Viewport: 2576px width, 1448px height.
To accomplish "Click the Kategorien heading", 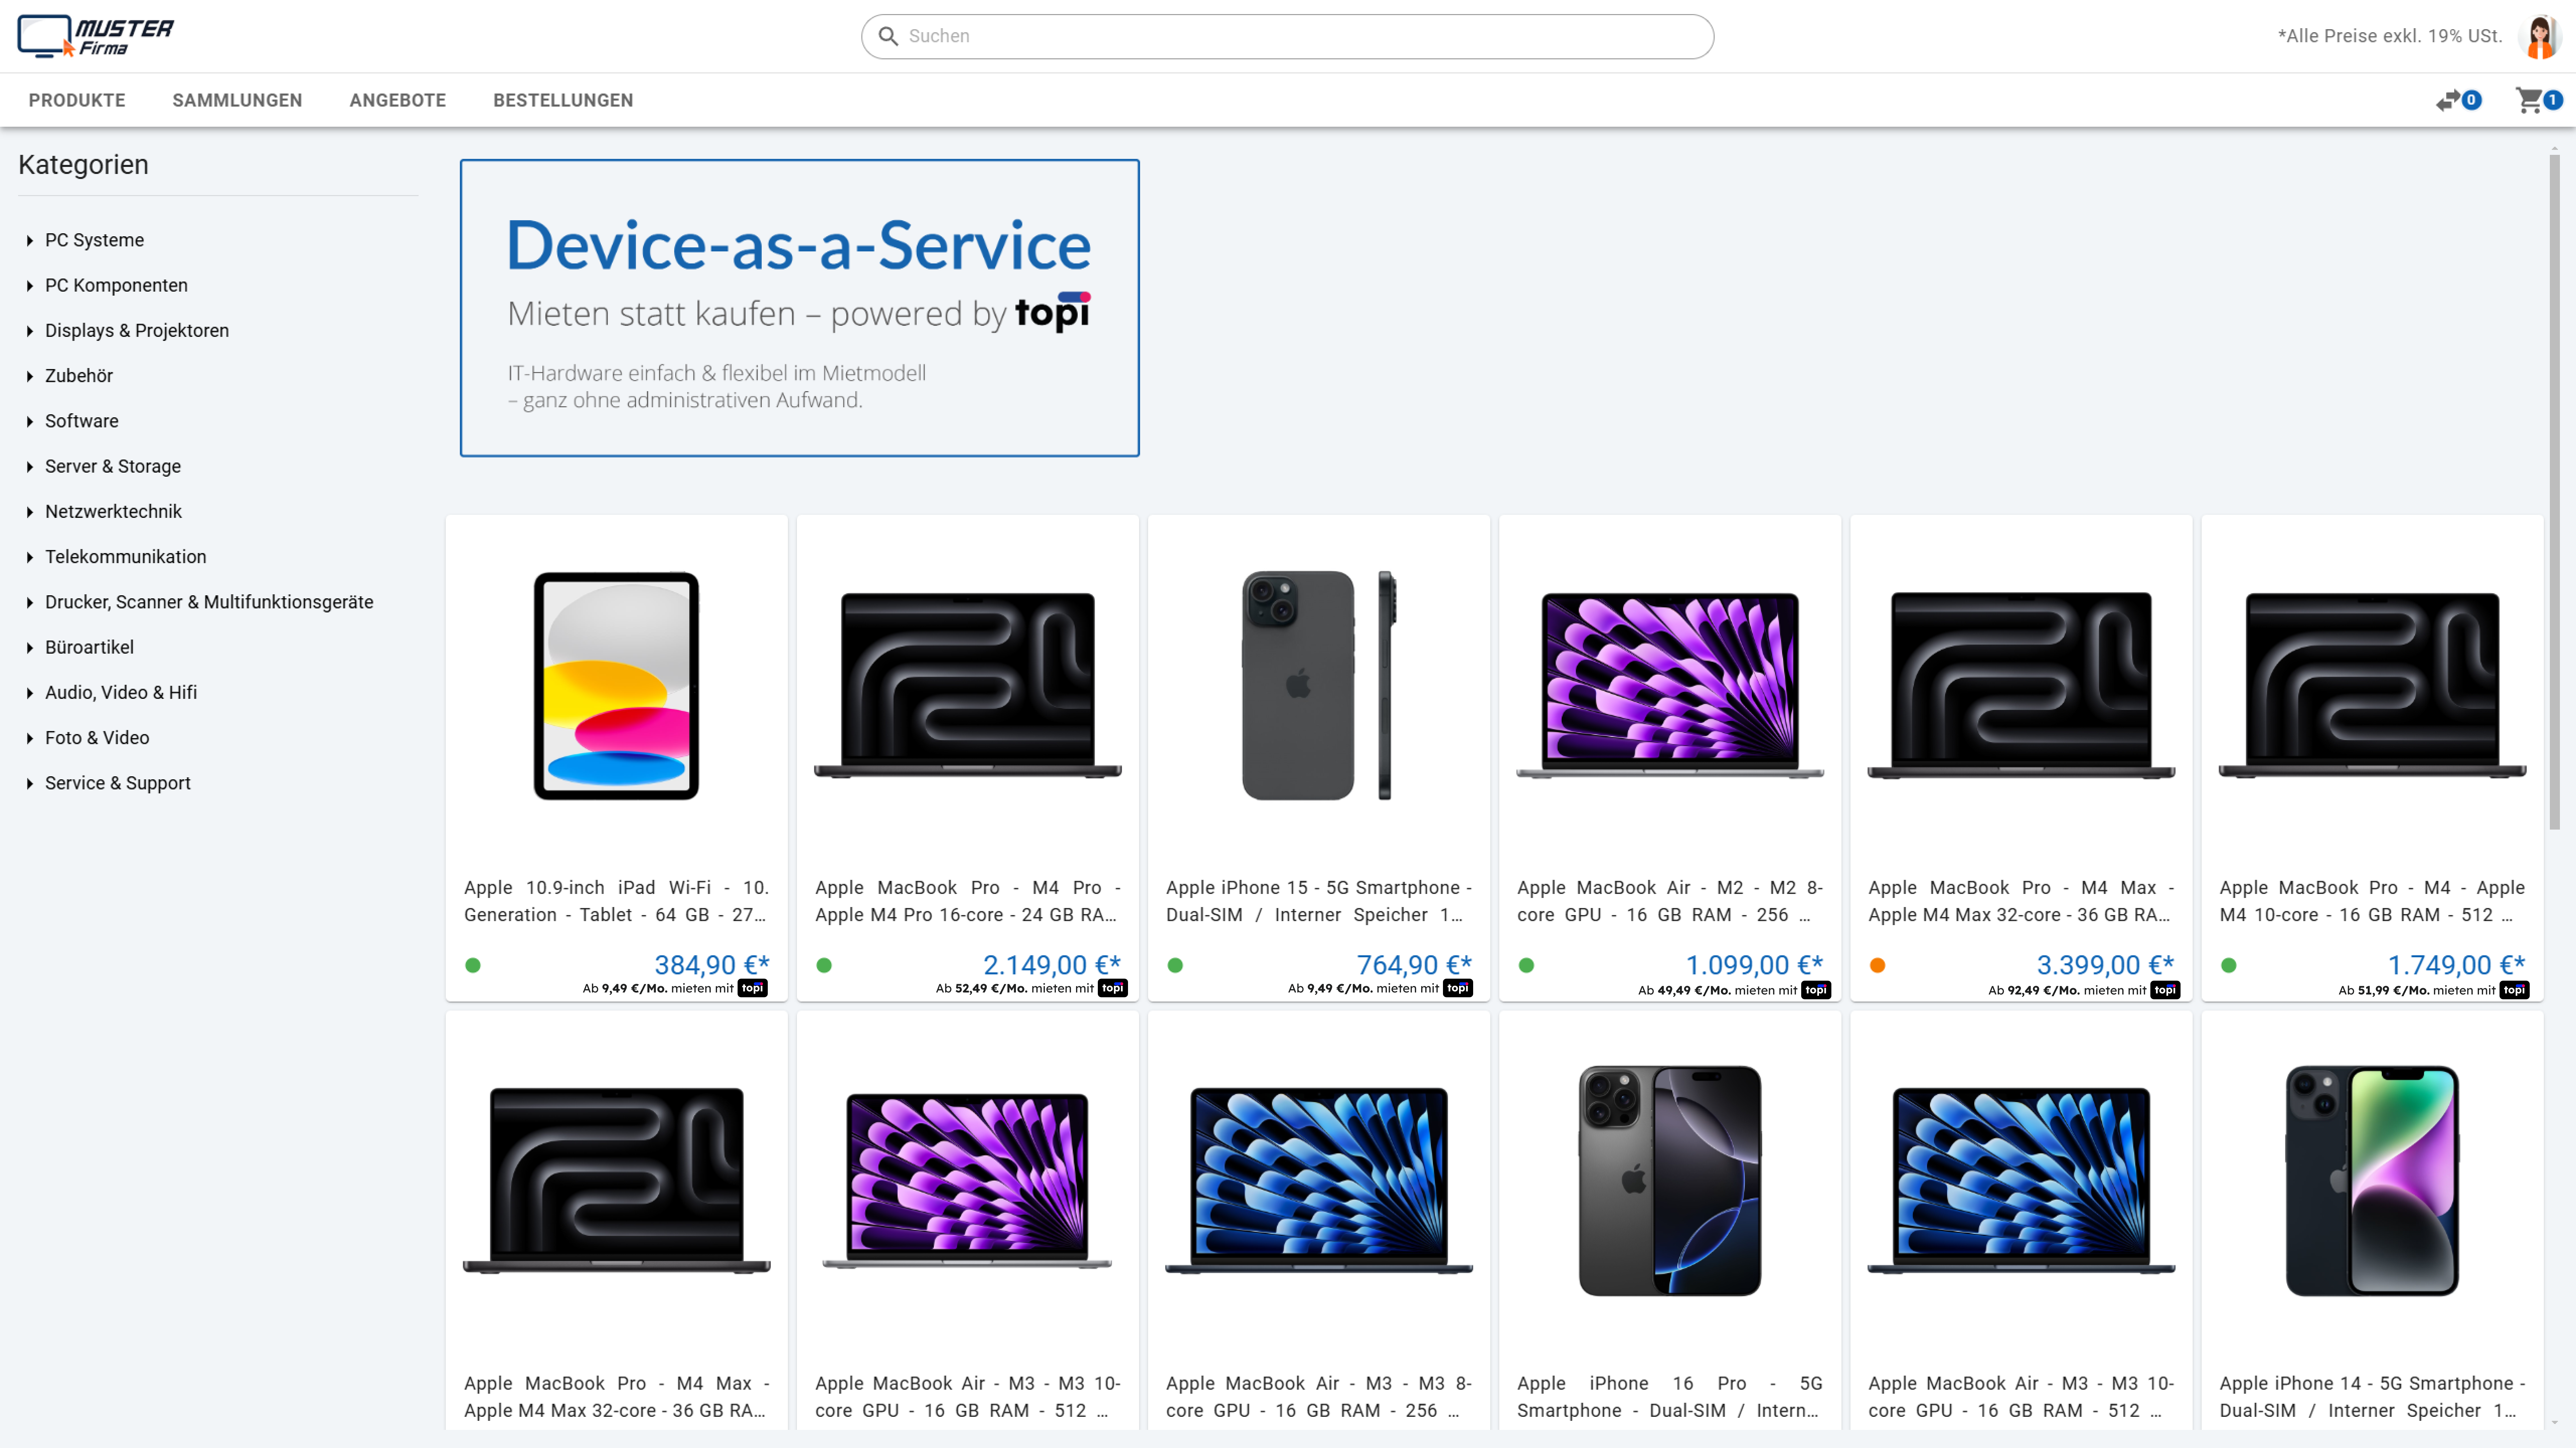I will [83, 165].
